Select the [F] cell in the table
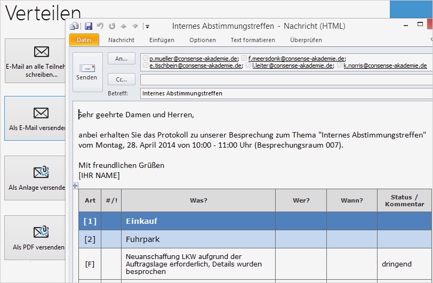The width and height of the screenshot is (433, 283). pos(90,264)
